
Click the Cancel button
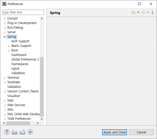click(141, 132)
